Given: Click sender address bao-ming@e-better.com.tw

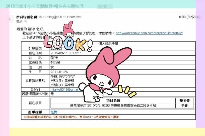Looking at the screenshot, I should point(59,17).
